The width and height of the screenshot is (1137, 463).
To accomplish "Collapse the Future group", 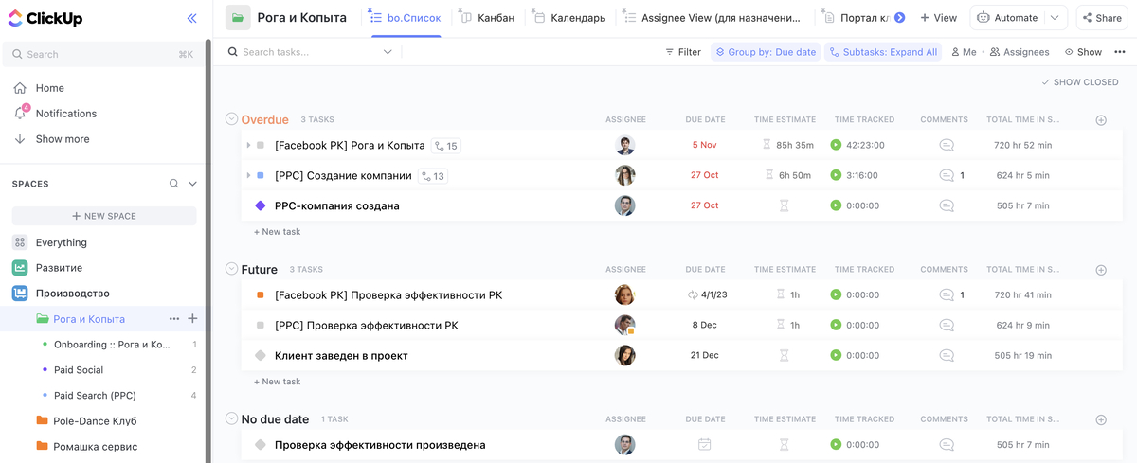I will (x=231, y=269).
